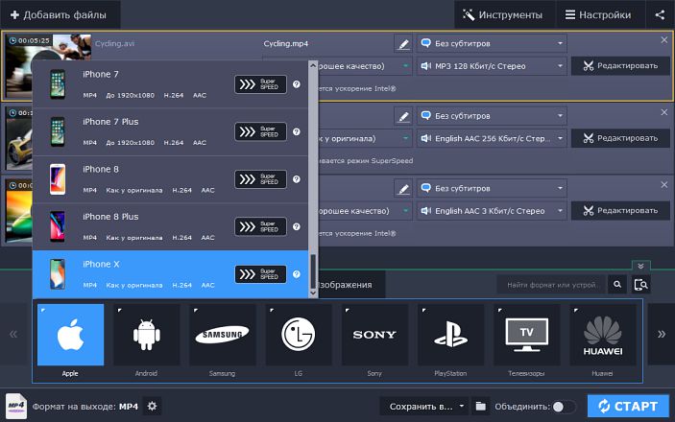Click magnifier search button

[617, 285]
